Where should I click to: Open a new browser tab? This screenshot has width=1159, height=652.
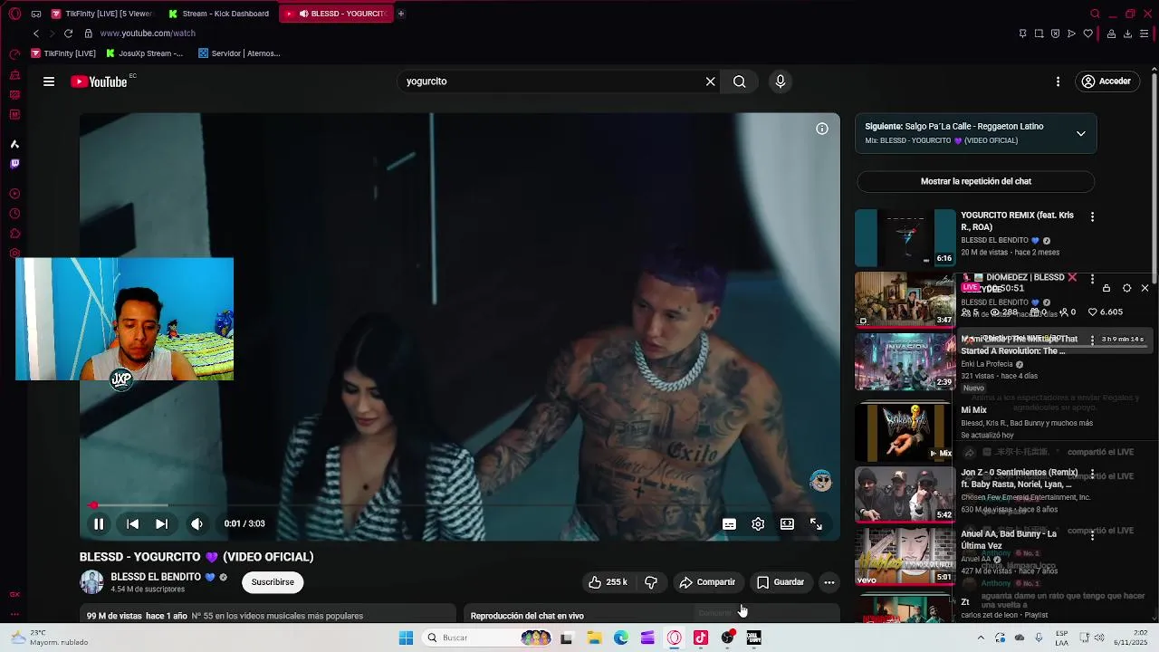click(401, 14)
